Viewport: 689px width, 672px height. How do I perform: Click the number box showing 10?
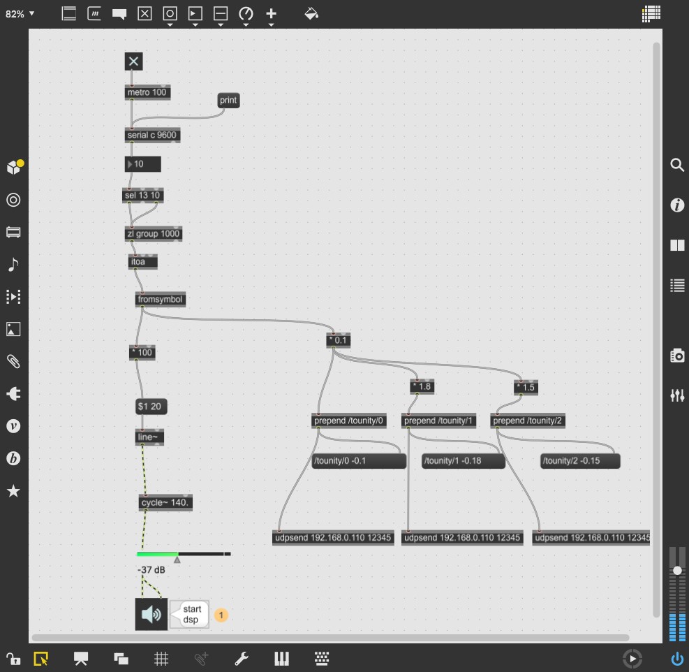click(x=143, y=164)
